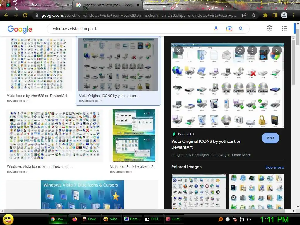300x225 pixels.
Task: Click the Visit button
Action: [x=270, y=138]
